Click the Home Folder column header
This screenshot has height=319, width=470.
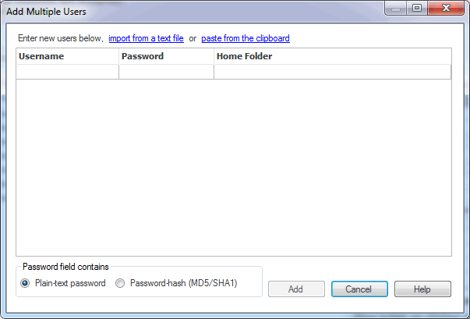point(332,56)
